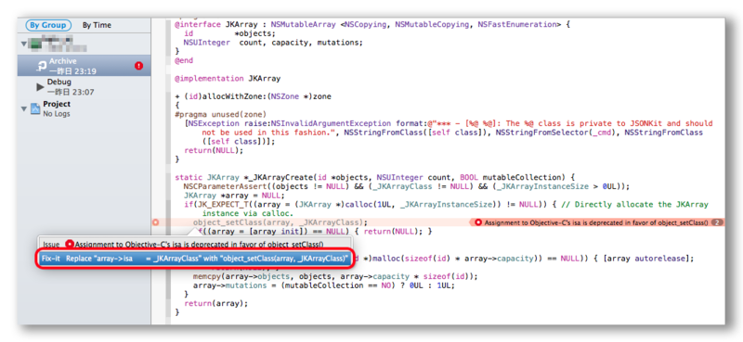
Task: Collapse the Project group disclosure triangle
Action: click(24, 109)
